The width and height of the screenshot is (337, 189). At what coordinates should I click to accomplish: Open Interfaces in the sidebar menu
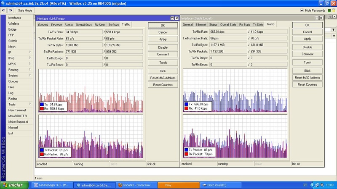(x=15, y=18)
